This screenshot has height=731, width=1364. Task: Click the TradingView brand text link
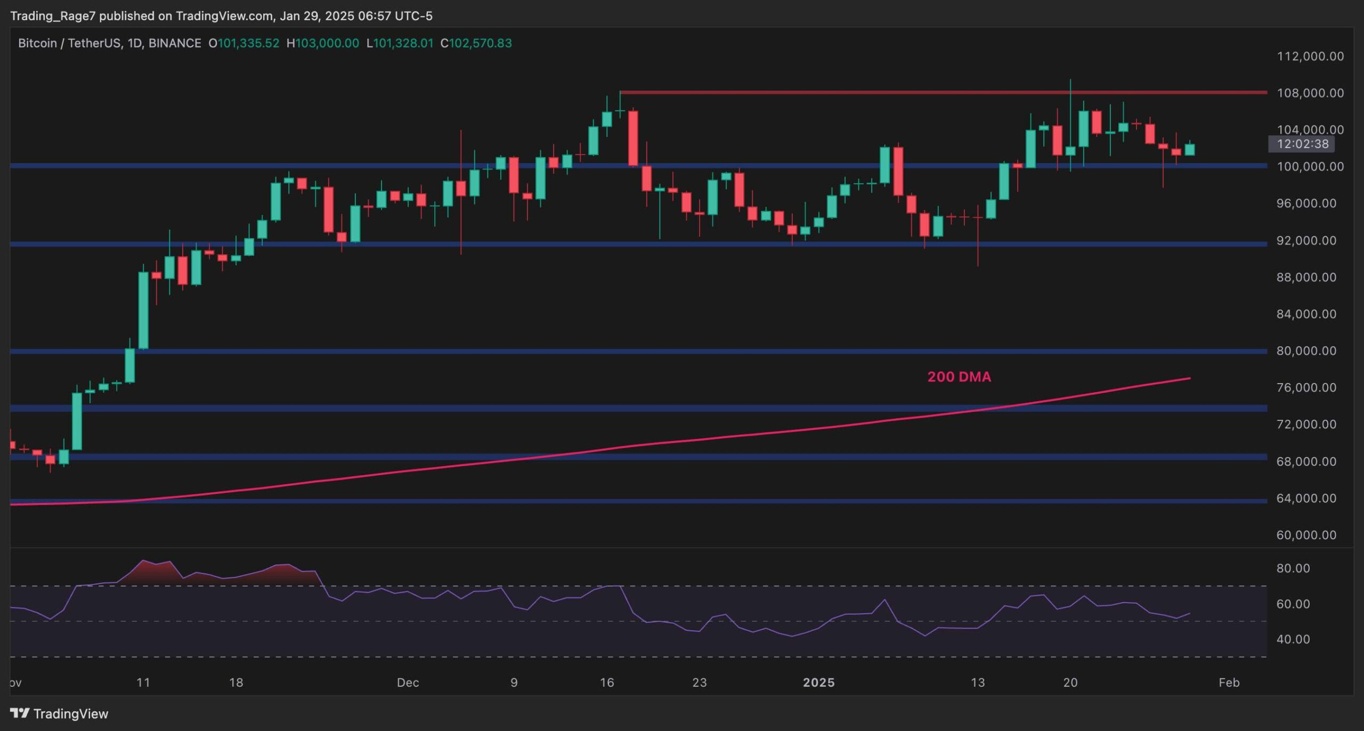(70, 713)
